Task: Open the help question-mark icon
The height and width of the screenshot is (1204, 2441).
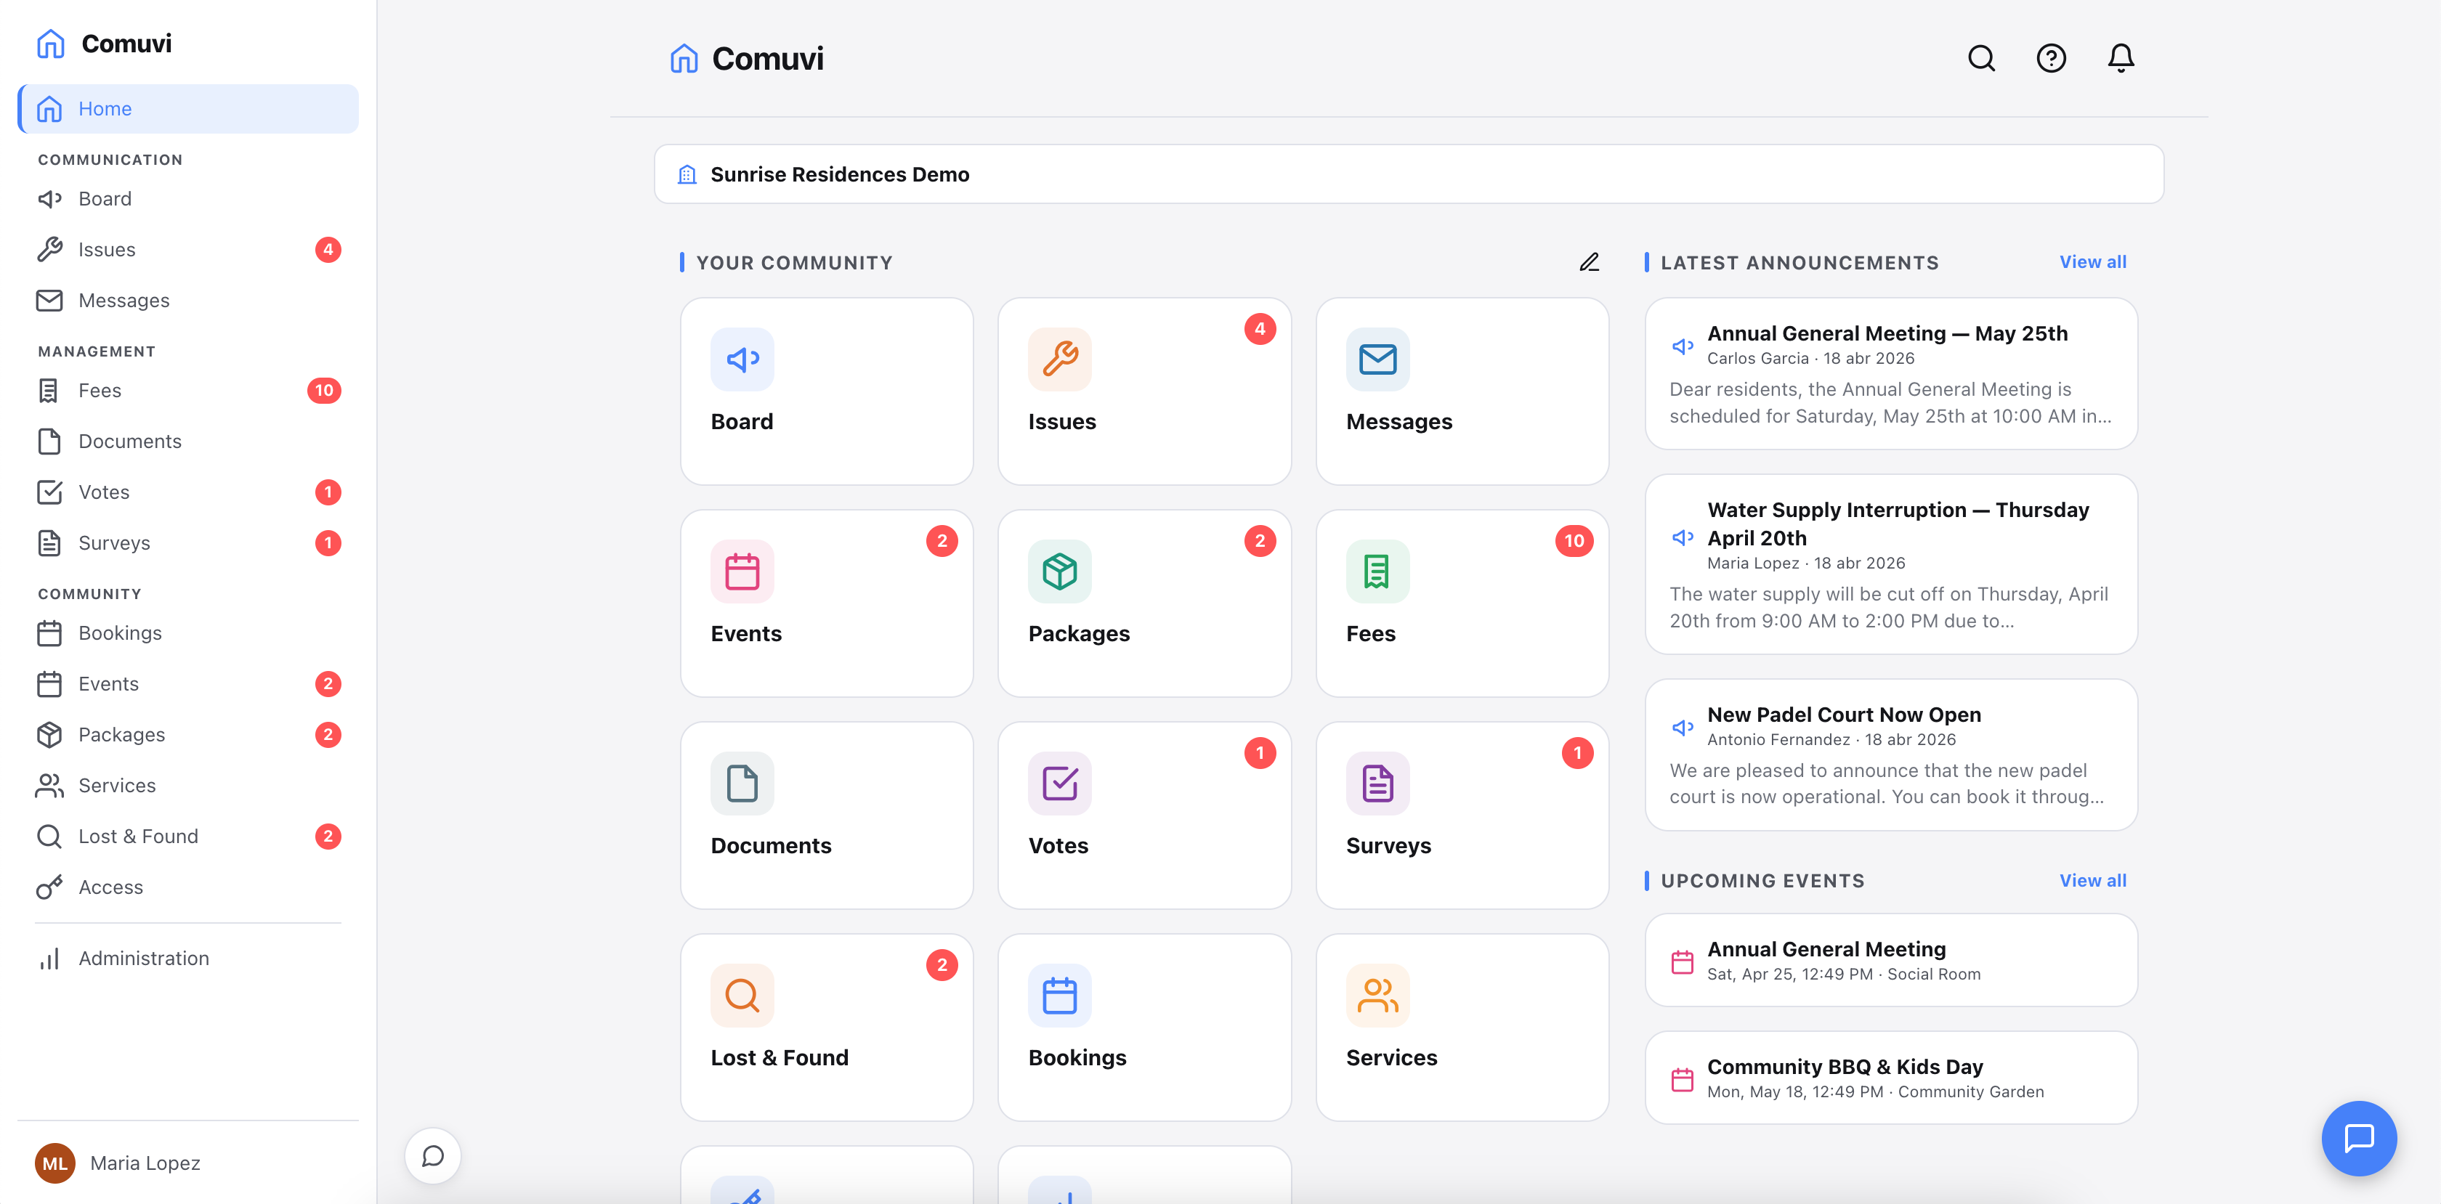Action: pyautogui.click(x=2051, y=59)
